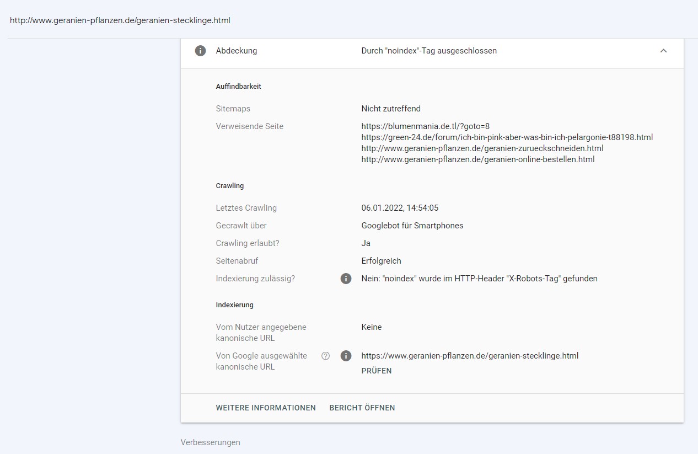698x454 pixels.
Task: Select the inspected URL at the top
Action: click(x=120, y=20)
